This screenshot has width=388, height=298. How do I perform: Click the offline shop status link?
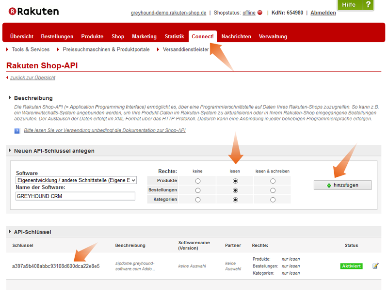249,13
